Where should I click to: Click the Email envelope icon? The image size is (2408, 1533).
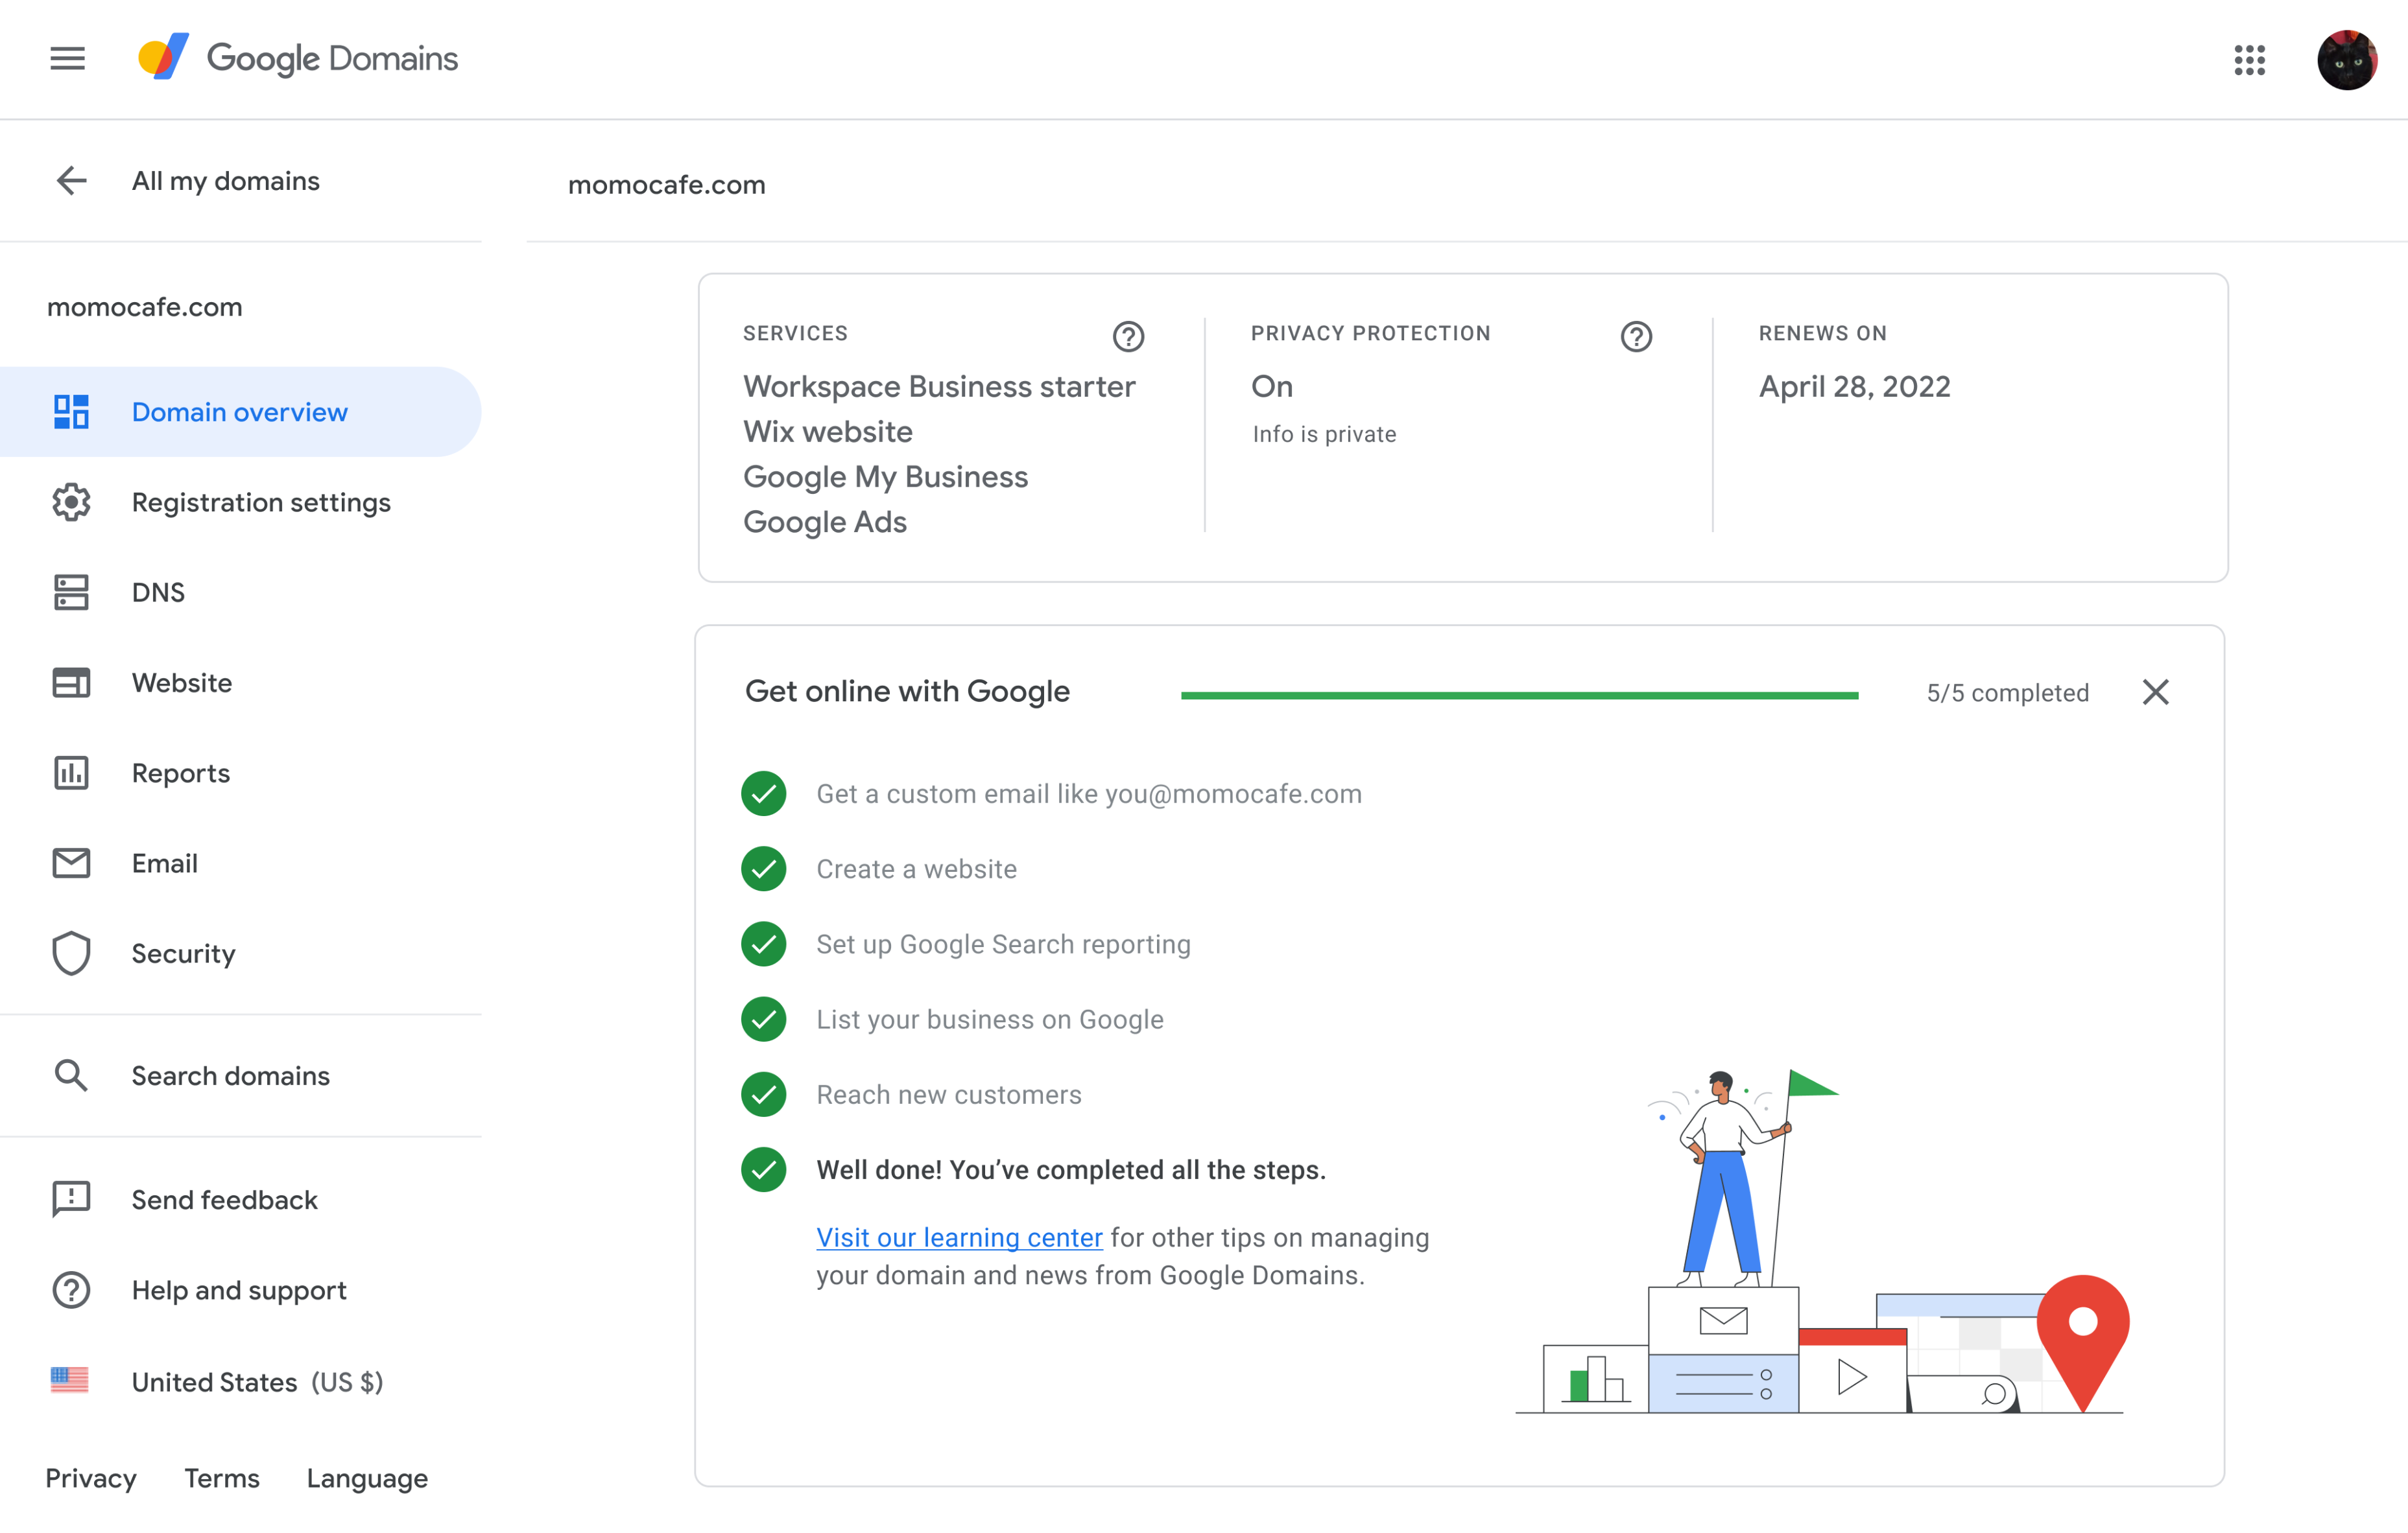(71, 863)
